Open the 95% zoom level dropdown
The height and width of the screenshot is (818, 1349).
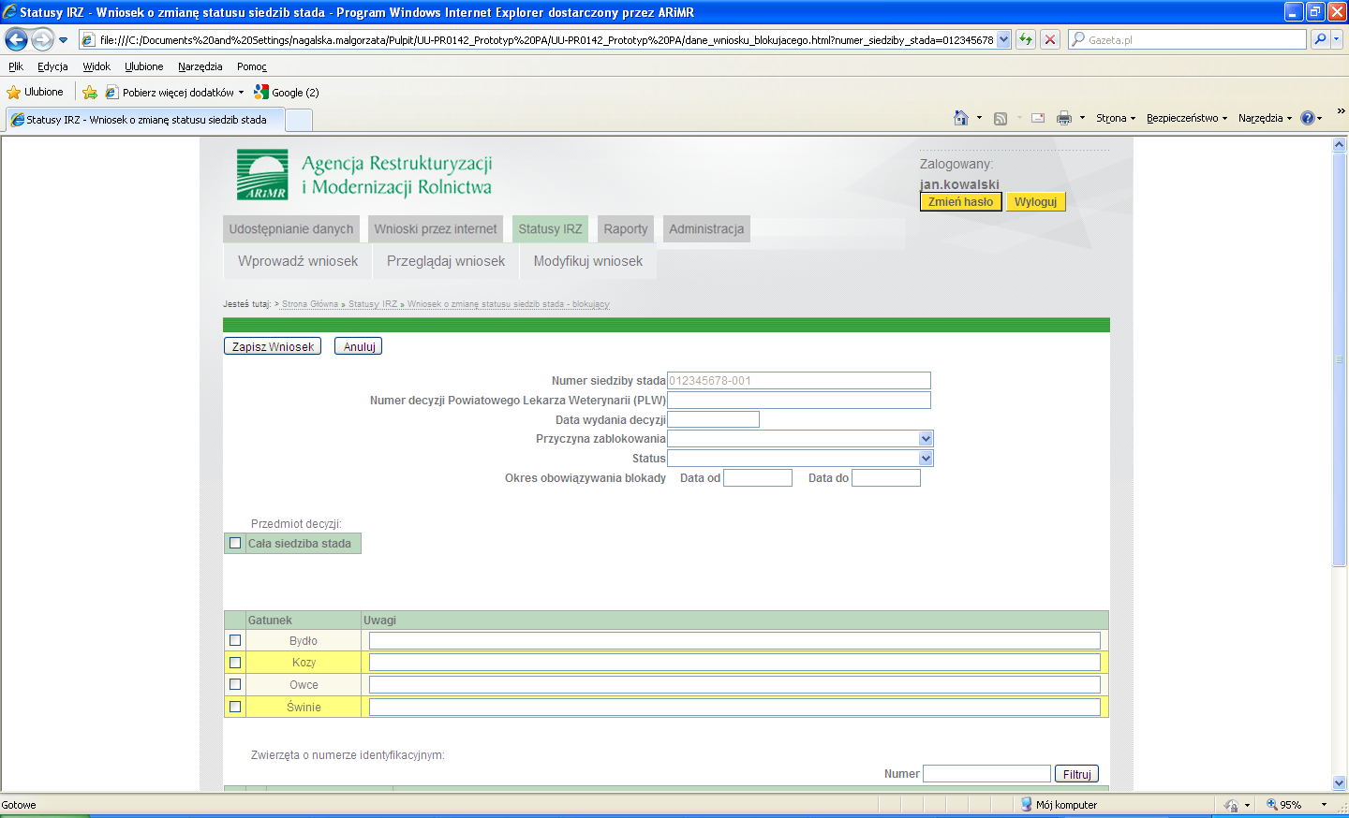pyautogui.click(x=1324, y=805)
